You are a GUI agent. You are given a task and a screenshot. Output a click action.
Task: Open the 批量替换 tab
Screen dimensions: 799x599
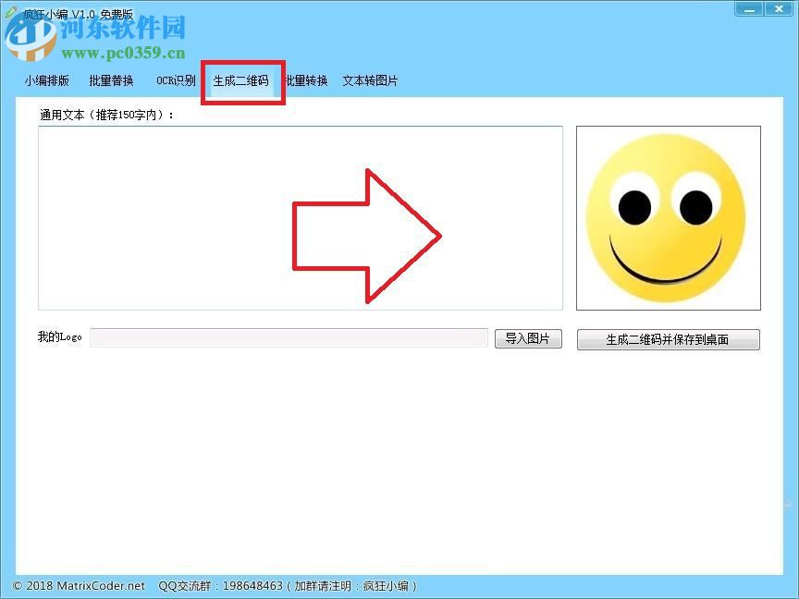(110, 80)
